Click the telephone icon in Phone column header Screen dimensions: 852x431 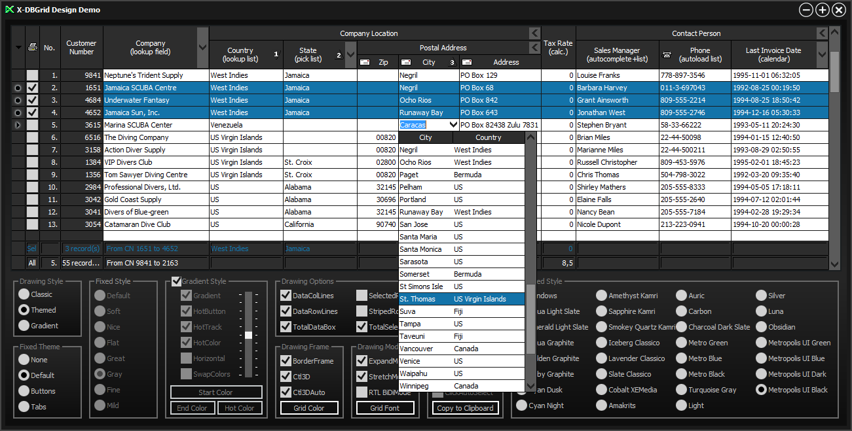pos(667,55)
